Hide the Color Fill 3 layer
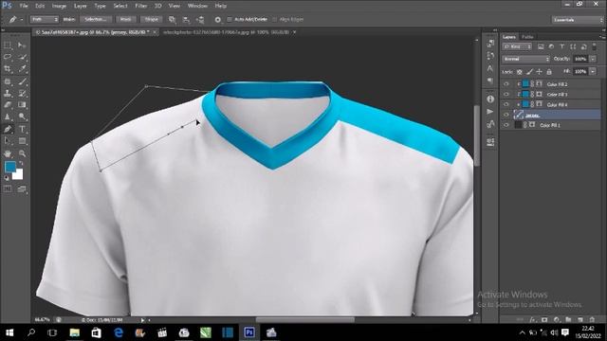The image size is (607, 341). [506, 94]
